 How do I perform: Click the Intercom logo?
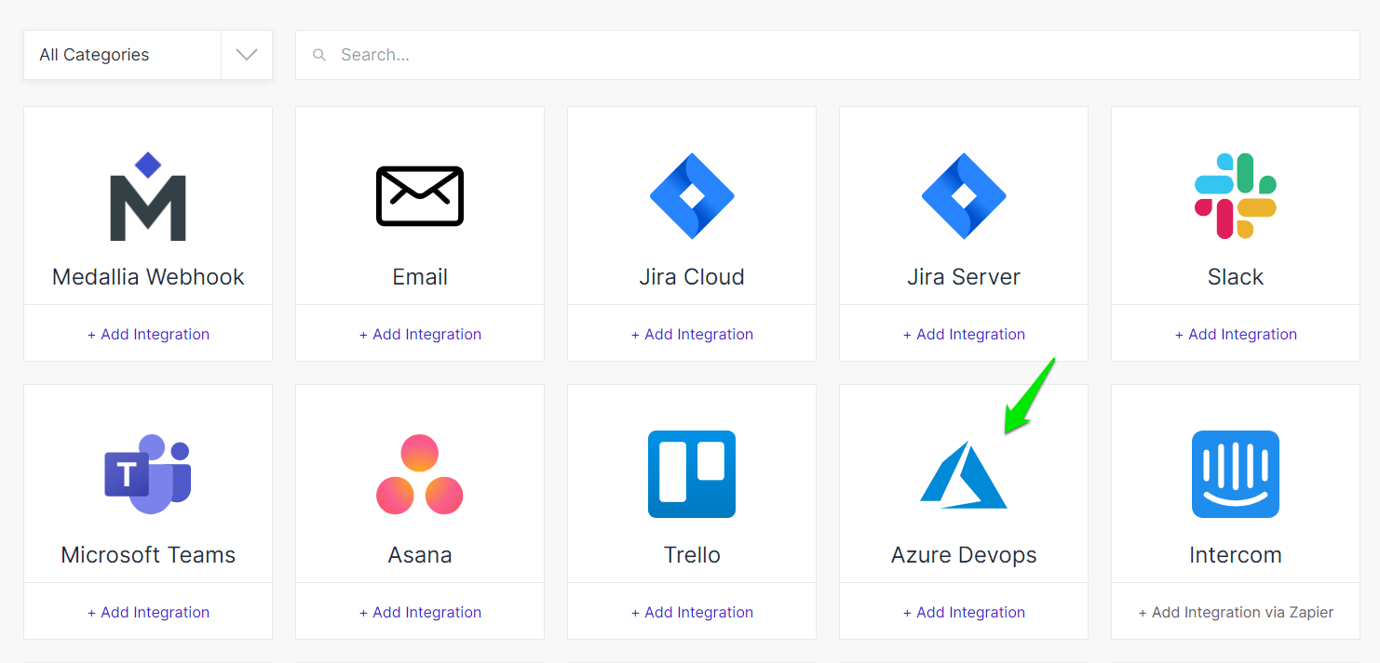pyautogui.click(x=1236, y=474)
